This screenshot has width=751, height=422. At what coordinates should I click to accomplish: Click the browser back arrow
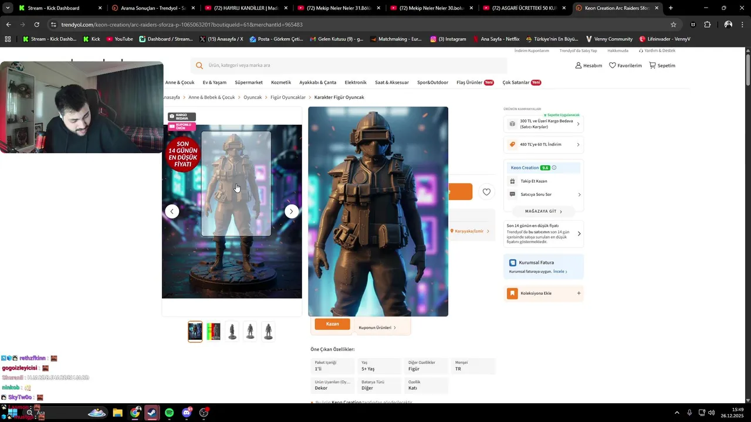[8, 25]
